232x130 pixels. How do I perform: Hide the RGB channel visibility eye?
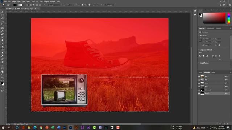click(199, 77)
